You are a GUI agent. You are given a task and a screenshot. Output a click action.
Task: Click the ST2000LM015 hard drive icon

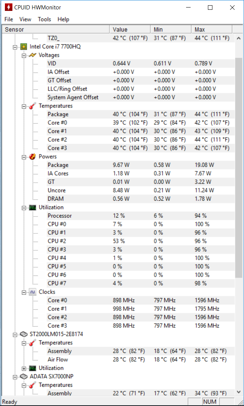(24, 334)
